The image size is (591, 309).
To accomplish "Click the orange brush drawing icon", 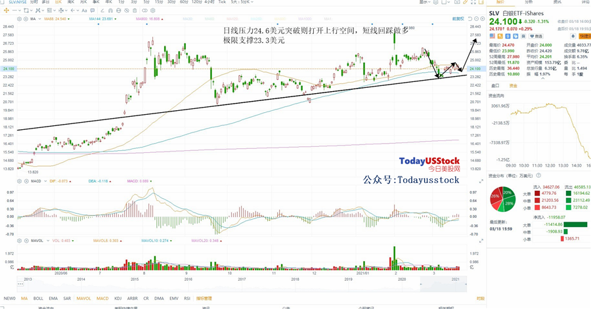I will 466,2.
